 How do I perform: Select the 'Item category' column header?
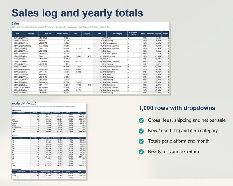(x=117, y=34)
